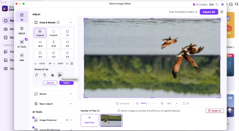
Task: Click the Image Enhancer tool icon
Action: pyautogui.click(x=36, y=120)
